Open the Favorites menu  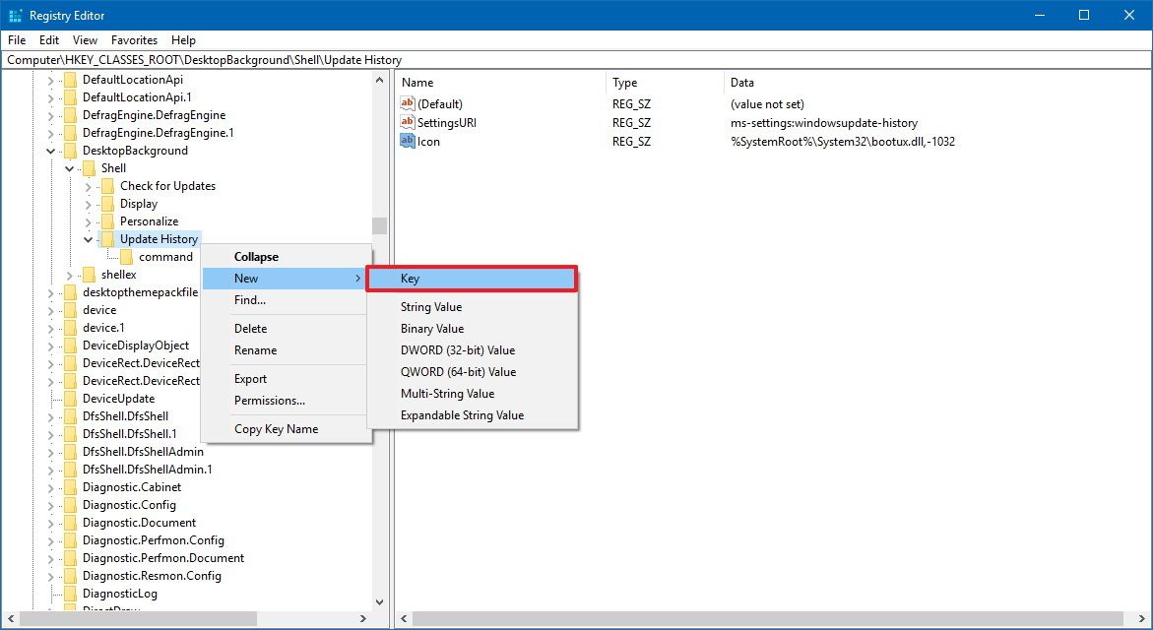pos(134,40)
